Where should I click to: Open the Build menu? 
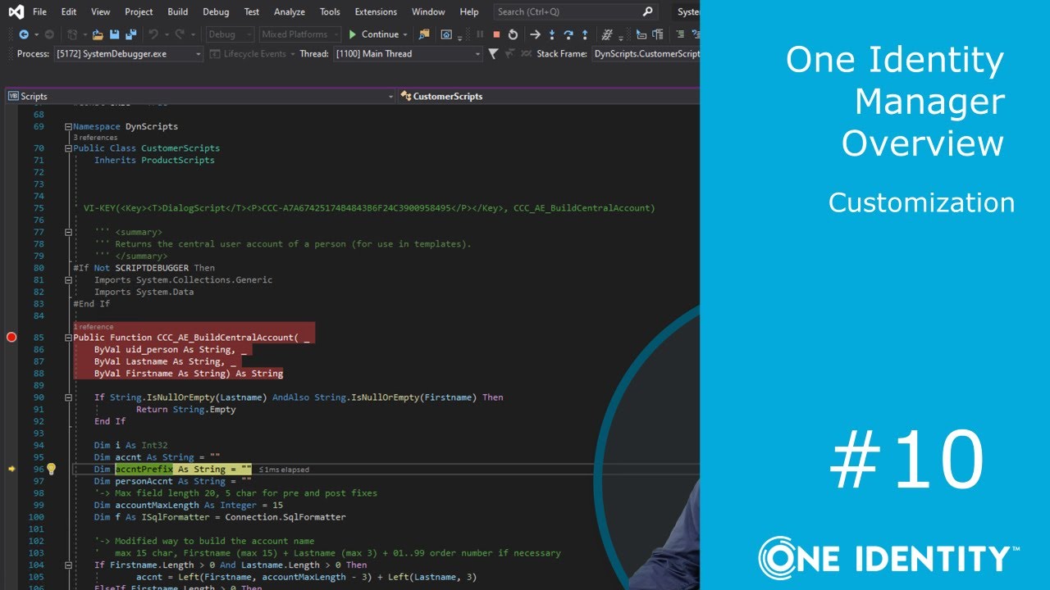tap(177, 11)
